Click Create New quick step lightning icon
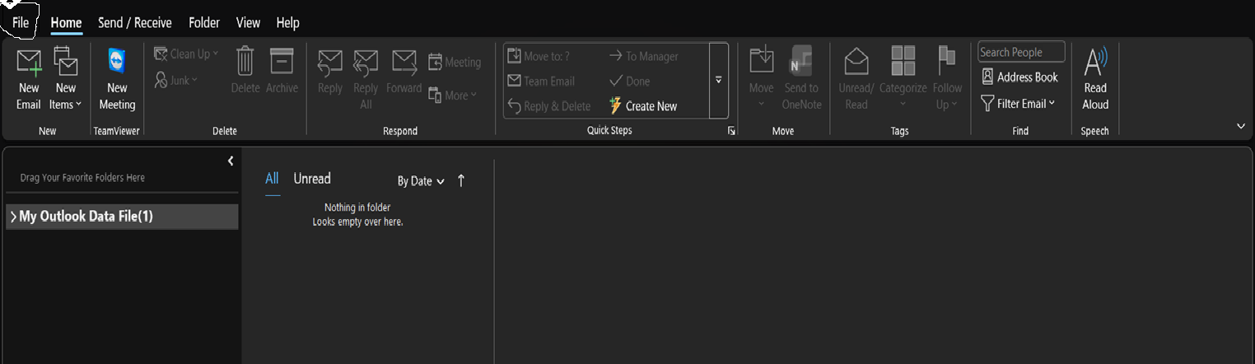The image size is (1255, 364). (615, 105)
